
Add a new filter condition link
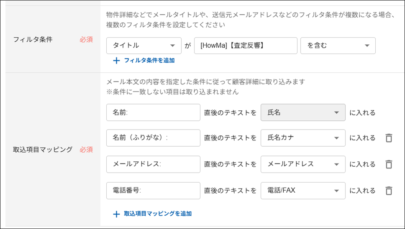[149, 60]
